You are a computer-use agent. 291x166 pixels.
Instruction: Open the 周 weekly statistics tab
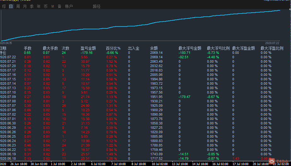point(18,7)
